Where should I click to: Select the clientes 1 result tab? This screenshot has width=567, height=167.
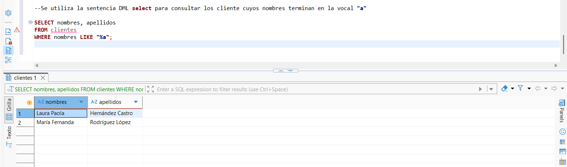[25, 78]
